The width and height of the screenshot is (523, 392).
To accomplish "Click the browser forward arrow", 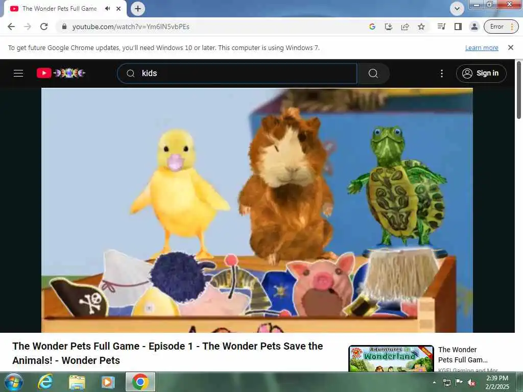I will 28,27.
